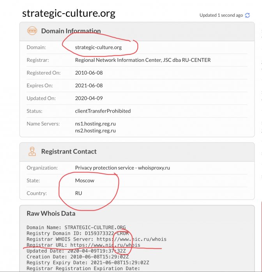The width and height of the screenshot is (262, 272).
Task: Click name server ns1.hosting.reg.ru
Action: pos(96,124)
